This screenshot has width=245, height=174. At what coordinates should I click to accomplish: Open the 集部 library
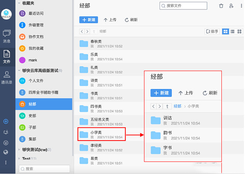coord(44,139)
